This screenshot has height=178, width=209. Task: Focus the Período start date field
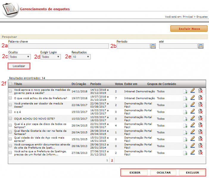[133, 46]
